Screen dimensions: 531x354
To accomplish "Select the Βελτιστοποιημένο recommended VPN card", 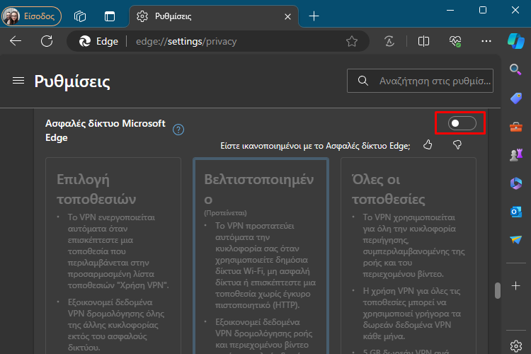I will coord(261,256).
